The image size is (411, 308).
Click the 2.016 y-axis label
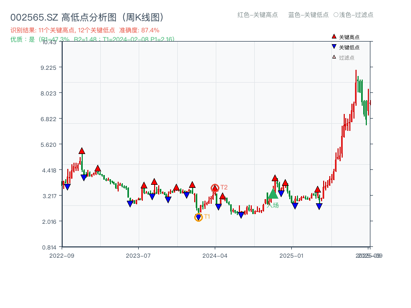pos(49,222)
